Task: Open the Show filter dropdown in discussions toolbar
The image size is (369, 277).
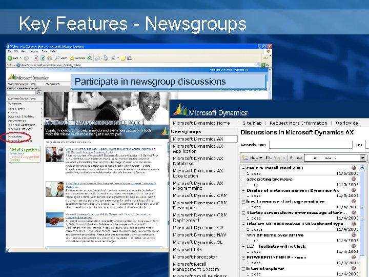Action: tap(363, 157)
